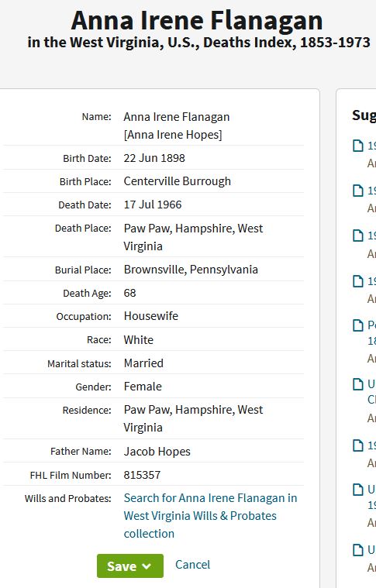Viewport: 376px width, 588px height.
Task: Click the 'Birth Place:' field label
Action: coord(85,181)
